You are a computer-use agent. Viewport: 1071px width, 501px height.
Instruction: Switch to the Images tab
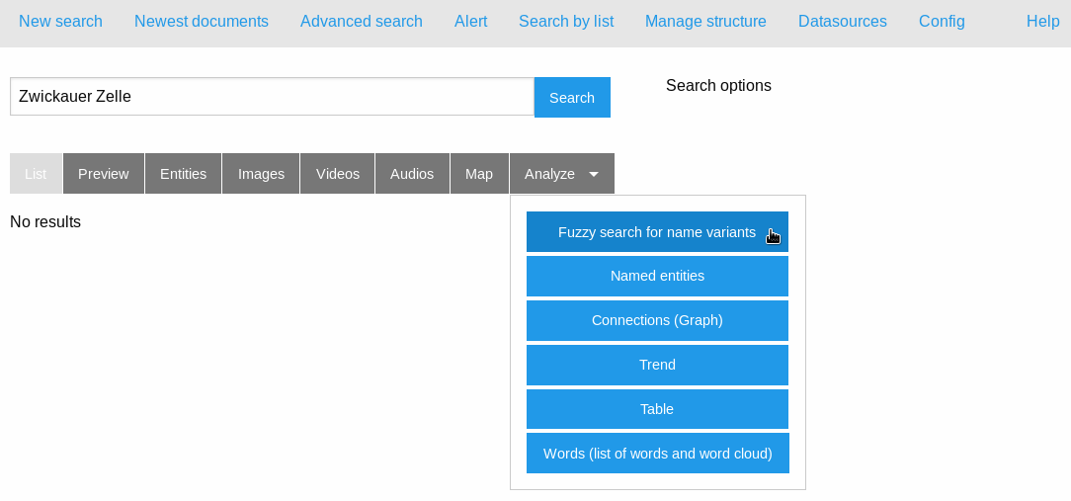click(261, 174)
